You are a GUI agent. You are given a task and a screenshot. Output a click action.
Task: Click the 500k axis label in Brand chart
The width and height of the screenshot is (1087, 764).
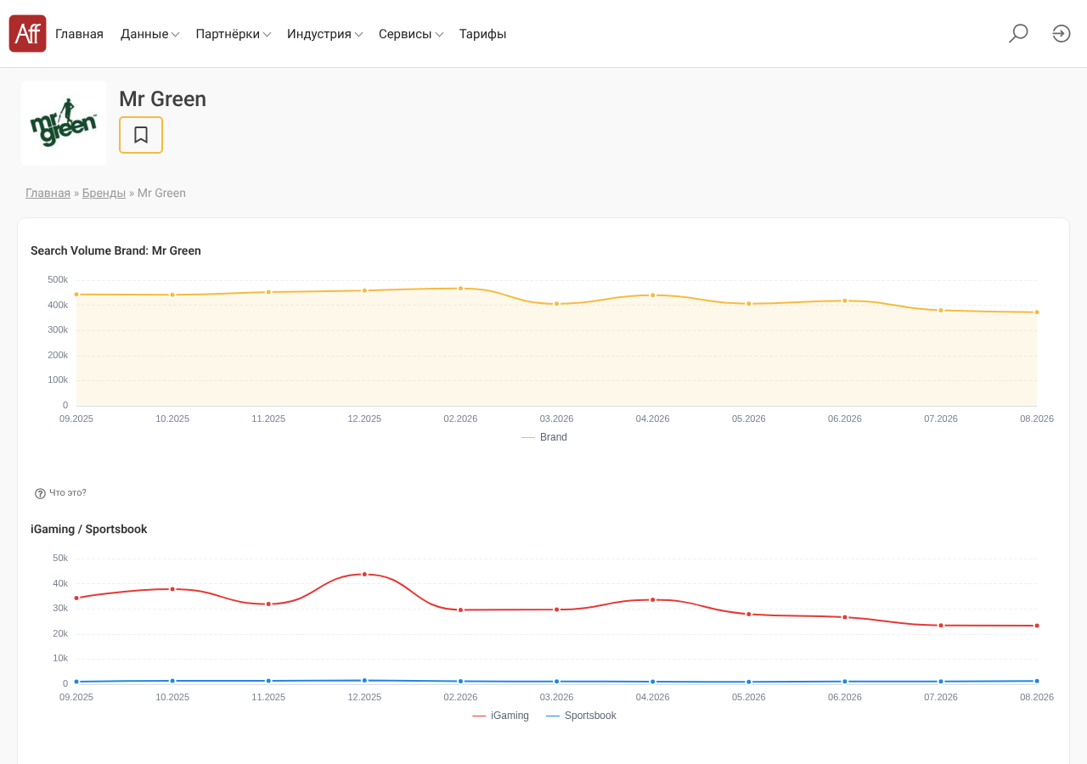(58, 279)
